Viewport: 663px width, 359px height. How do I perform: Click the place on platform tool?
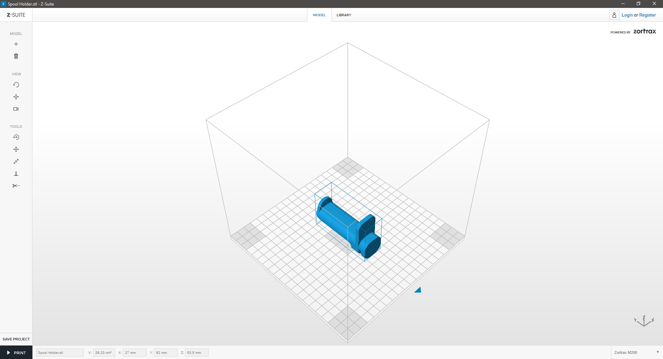16,174
